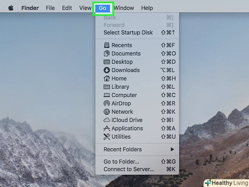The width and height of the screenshot is (249, 187).
Task: Choose Connect to Server…
Action: (137, 169)
